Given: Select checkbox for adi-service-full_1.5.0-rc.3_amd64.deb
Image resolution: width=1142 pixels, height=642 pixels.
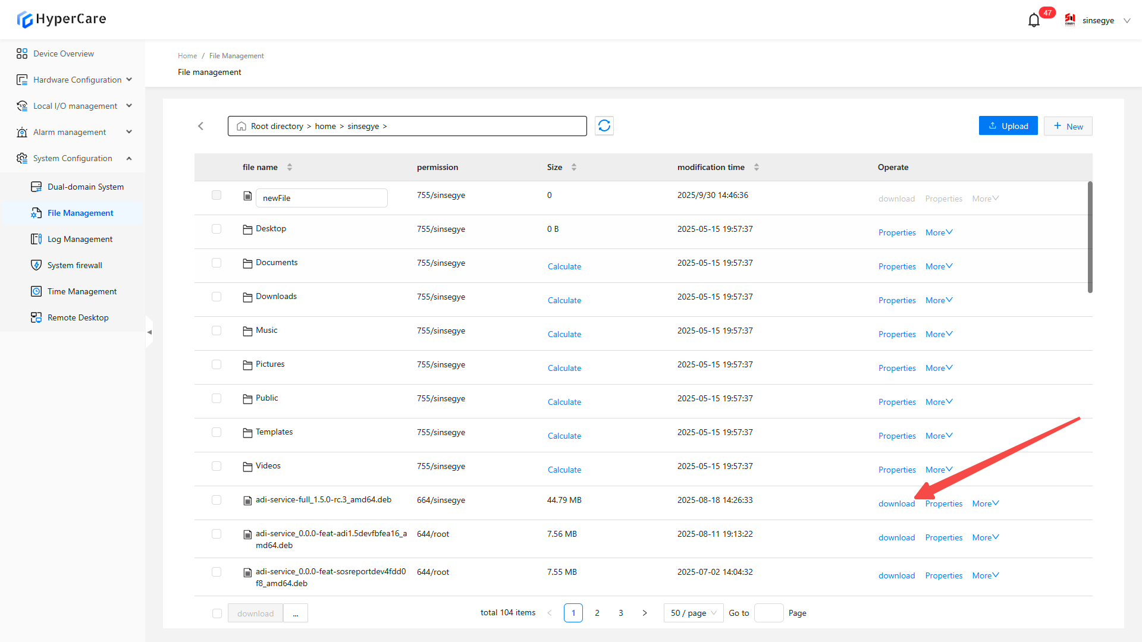Looking at the screenshot, I should 217,500.
